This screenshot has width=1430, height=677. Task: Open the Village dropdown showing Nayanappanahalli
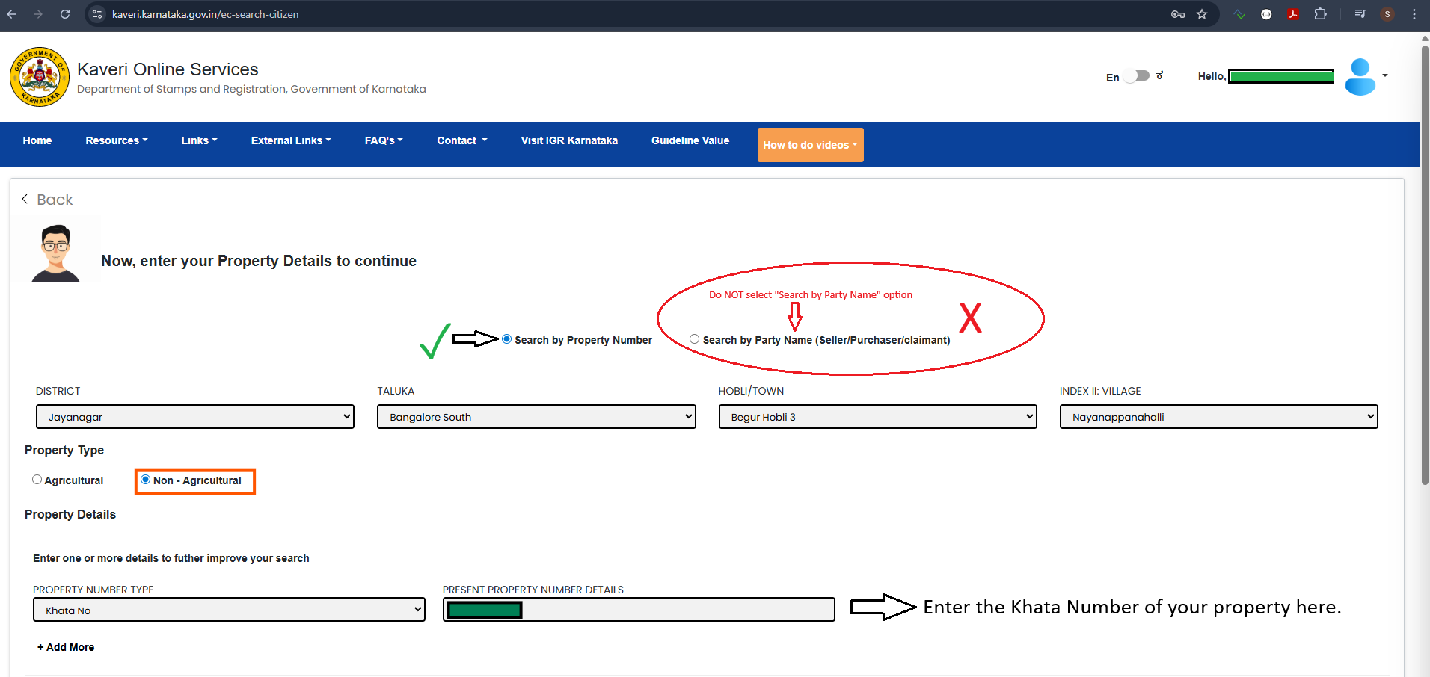click(1218, 417)
